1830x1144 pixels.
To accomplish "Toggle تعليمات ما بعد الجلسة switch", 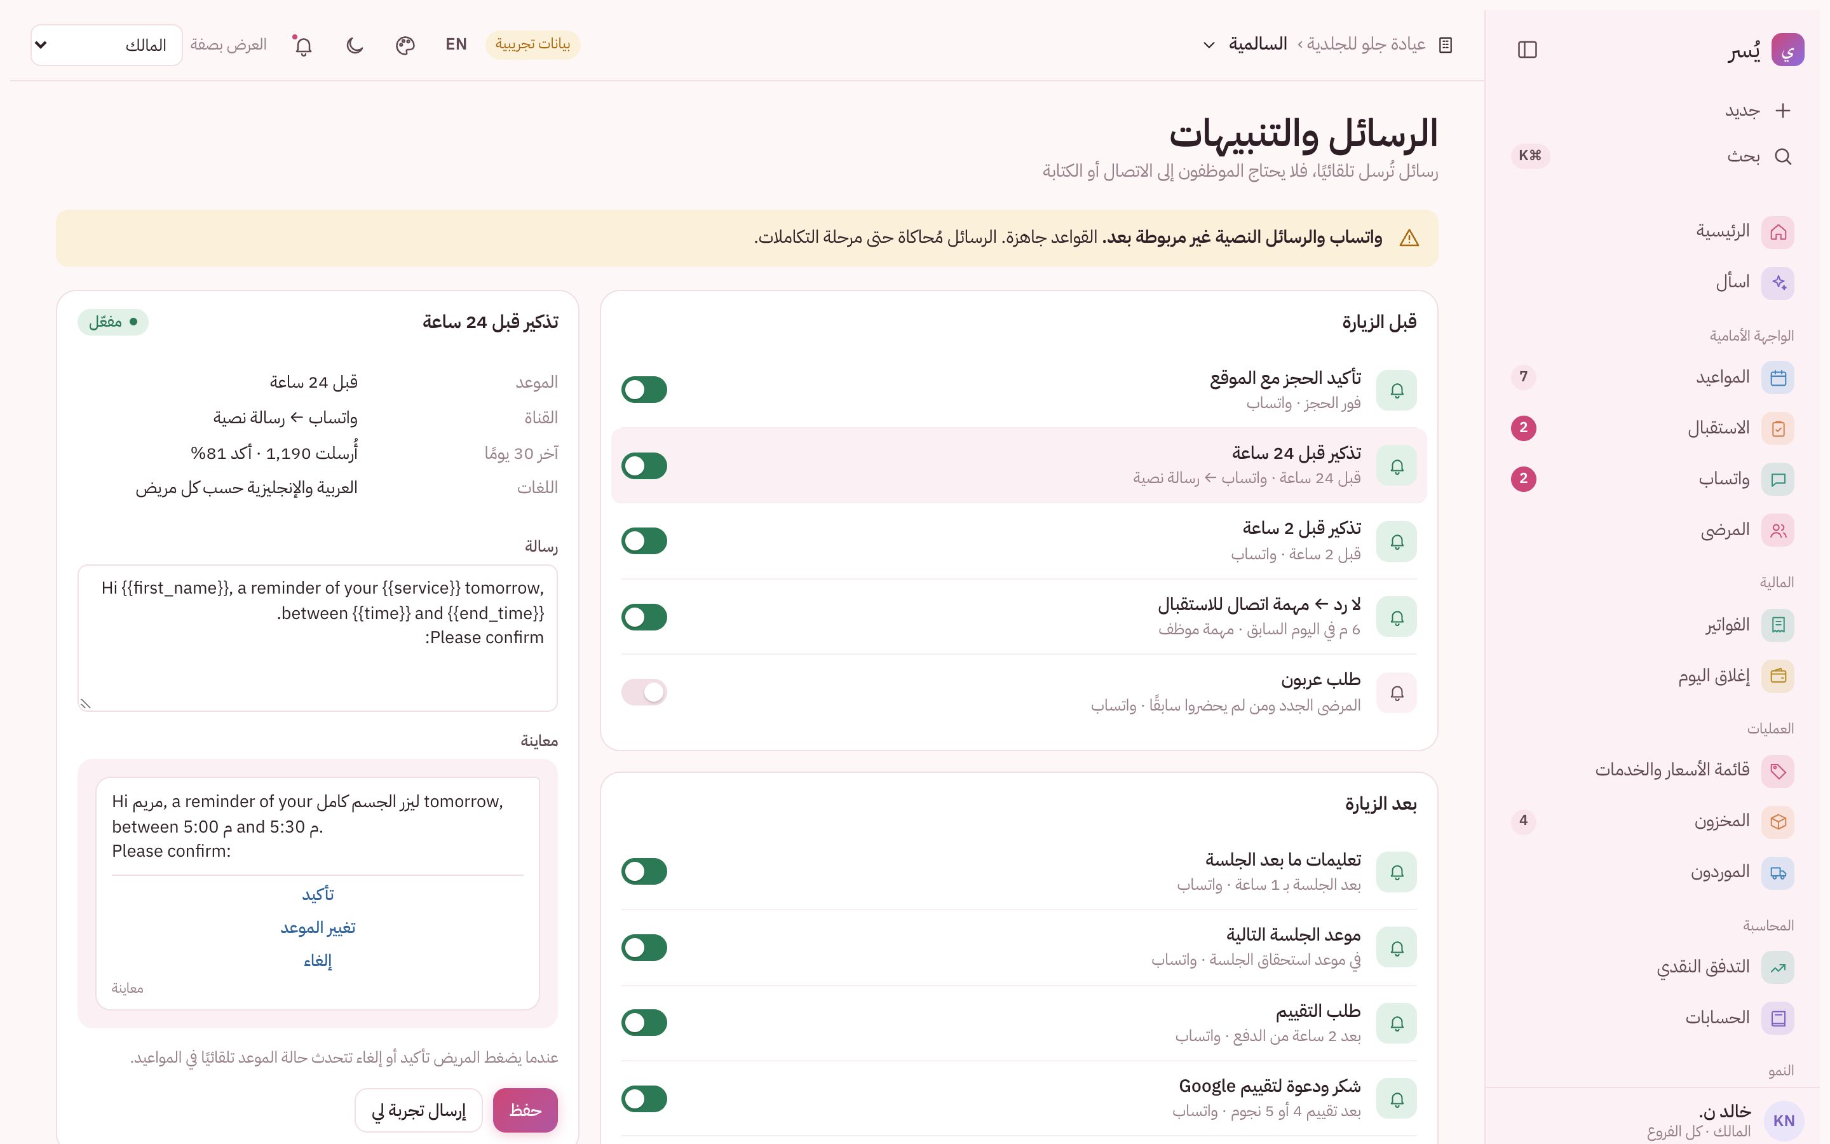I will point(644,871).
